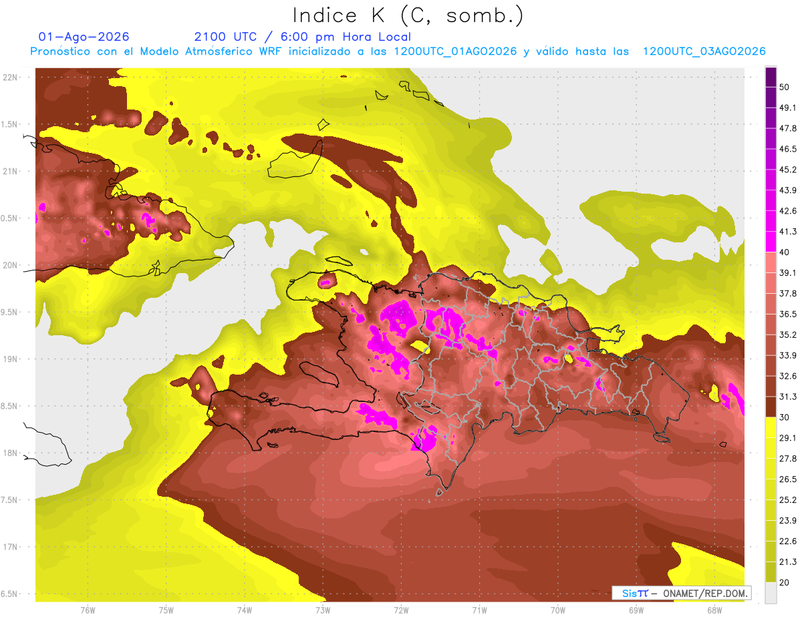Click legend value "40"
The width and height of the screenshot is (802, 619).
tap(785, 252)
